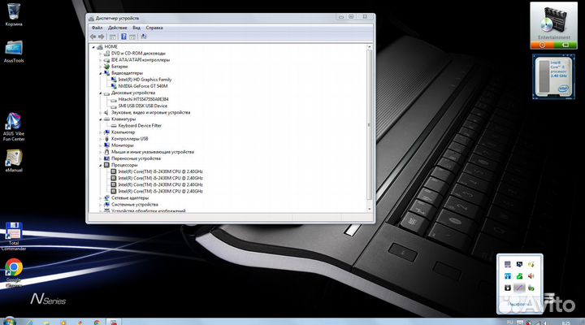The height and width of the screenshot is (325, 585).
Task: Expand the Сетевые адаптеры category
Action: pos(101,198)
